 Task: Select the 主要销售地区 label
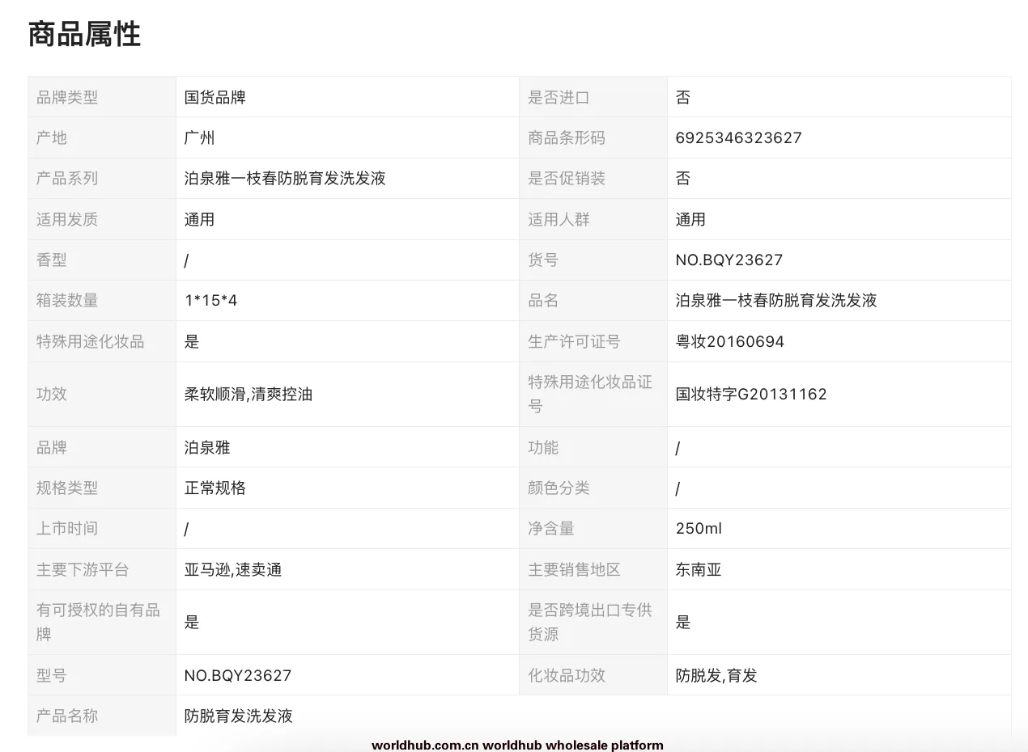(574, 569)
